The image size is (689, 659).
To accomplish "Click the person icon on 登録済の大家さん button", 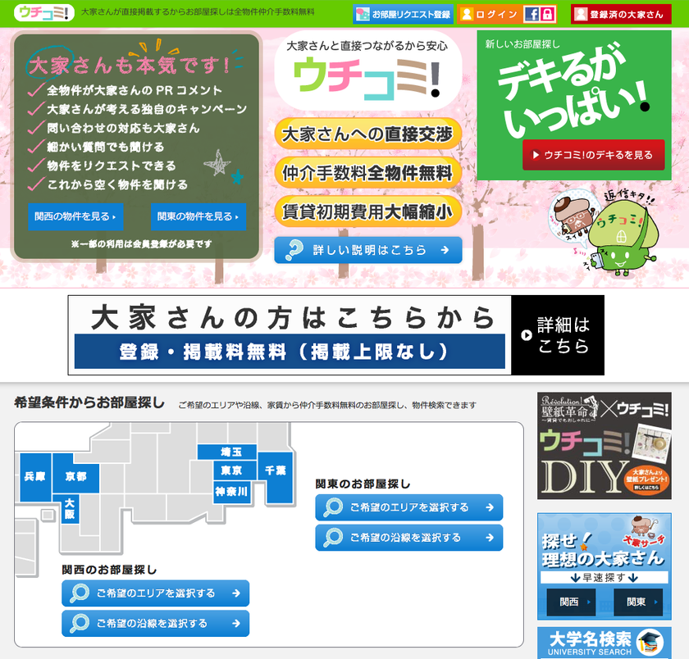I will pos(581,13).
